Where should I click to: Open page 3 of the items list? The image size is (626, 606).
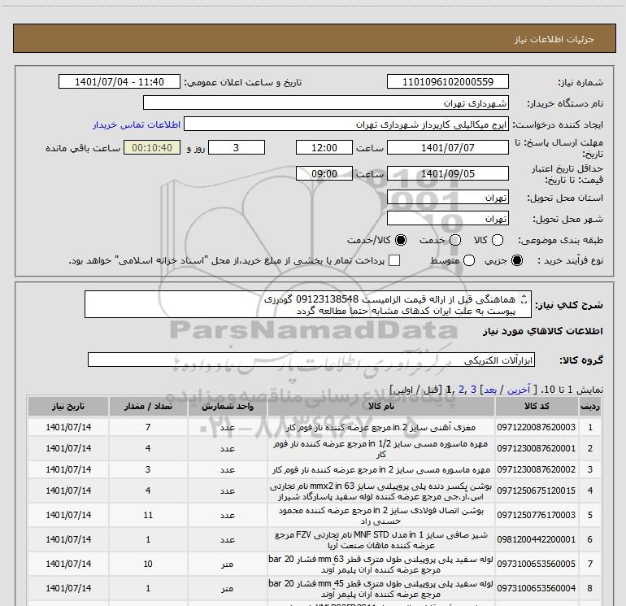(x=473, y=390)
